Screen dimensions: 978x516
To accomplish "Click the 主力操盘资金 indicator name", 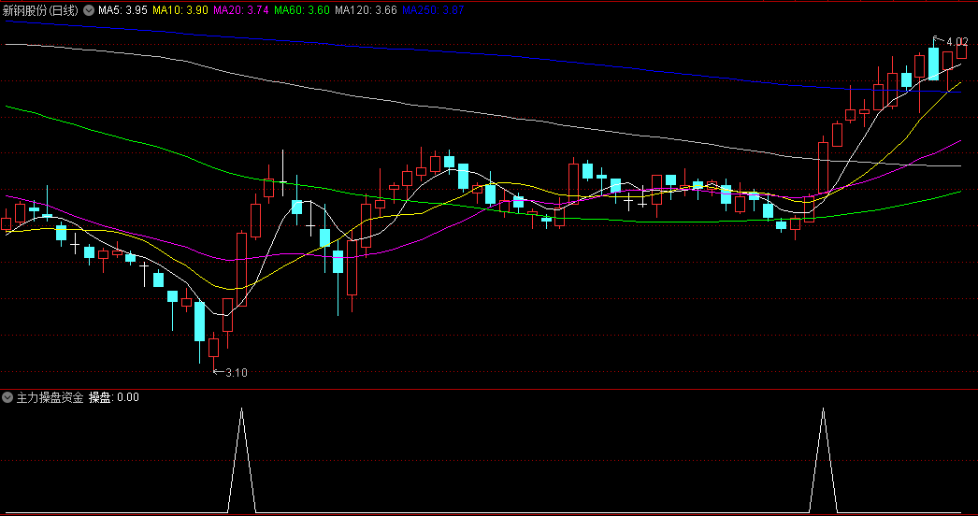I will click(x=50, y=397).
